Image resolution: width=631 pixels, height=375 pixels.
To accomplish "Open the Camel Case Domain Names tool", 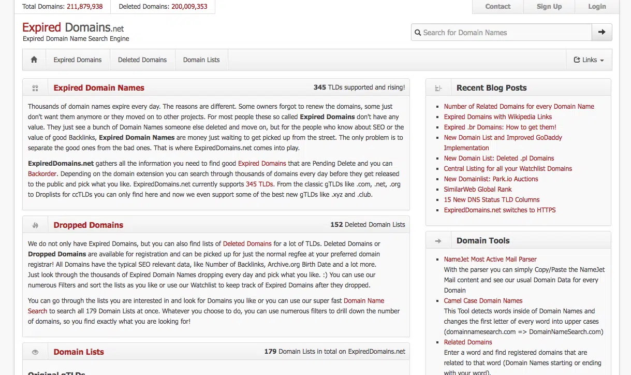I will click(483, 300).
